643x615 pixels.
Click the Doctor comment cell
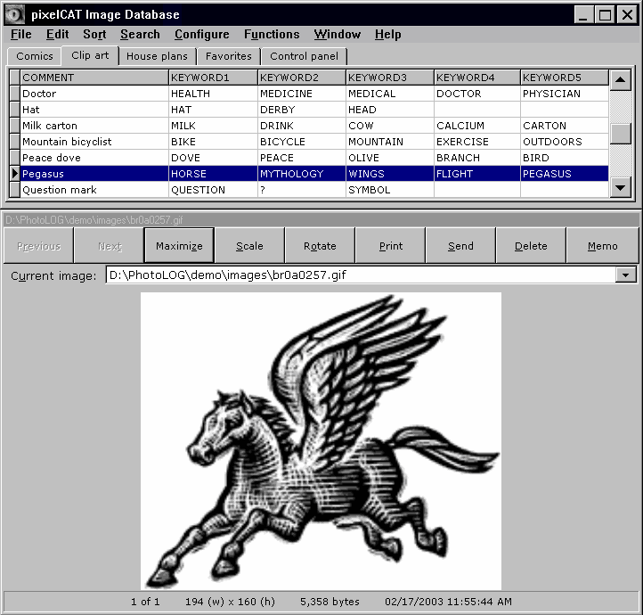(94, 94)
